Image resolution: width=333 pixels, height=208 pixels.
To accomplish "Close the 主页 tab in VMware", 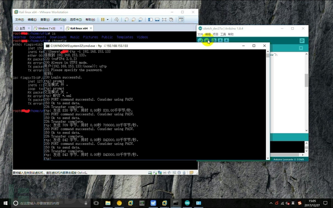I will coord(29,28).
